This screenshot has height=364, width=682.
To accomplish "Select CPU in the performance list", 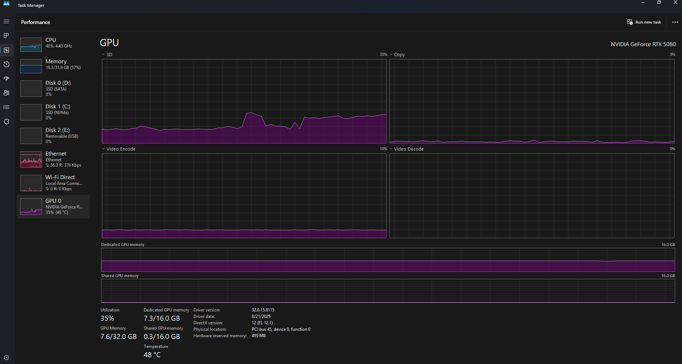I will pos(53,44).
